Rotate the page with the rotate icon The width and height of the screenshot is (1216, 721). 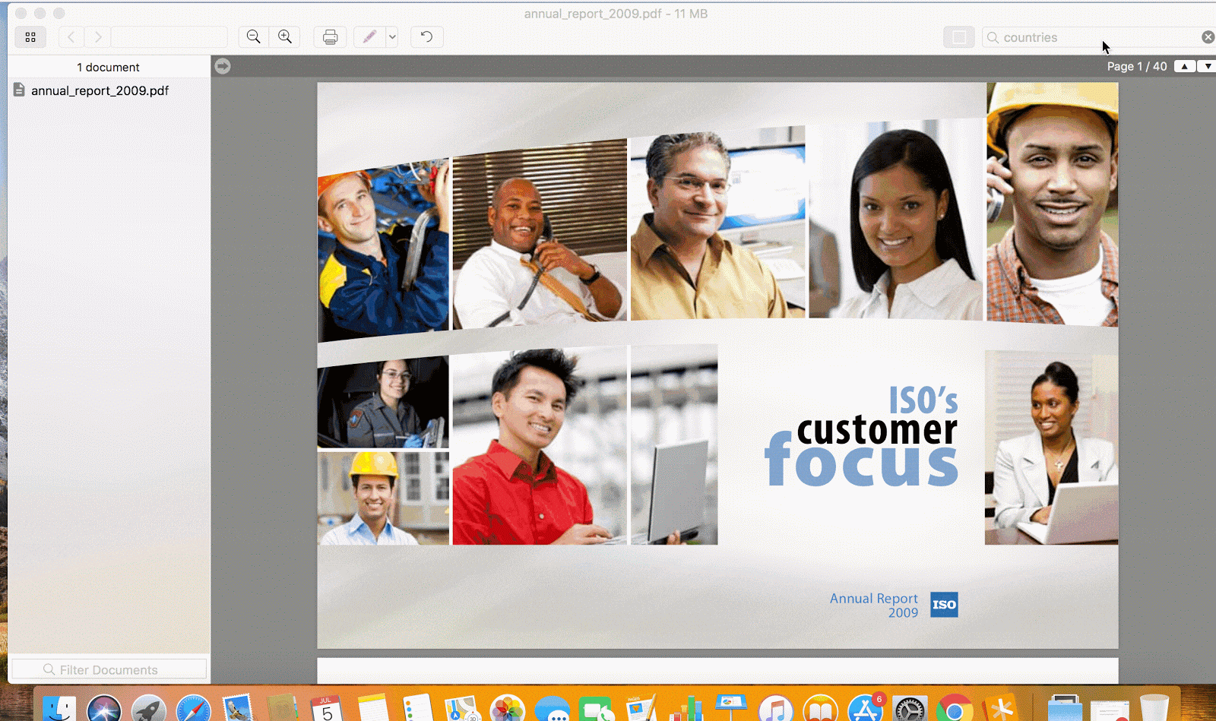[427, 36]
